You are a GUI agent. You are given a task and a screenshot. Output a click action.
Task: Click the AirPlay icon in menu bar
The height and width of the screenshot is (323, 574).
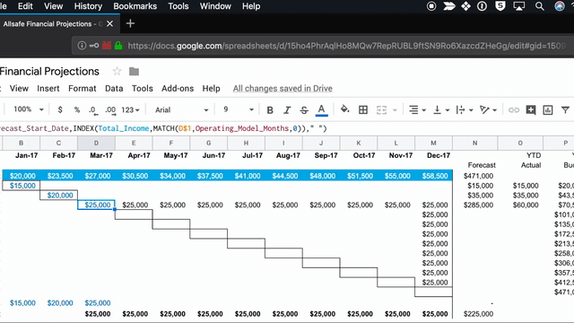(x=518, y=6)
